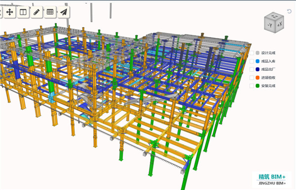296x190 pixels.
Task: Click the orange 进场验收 color swatch
Action: pos(258,78)
